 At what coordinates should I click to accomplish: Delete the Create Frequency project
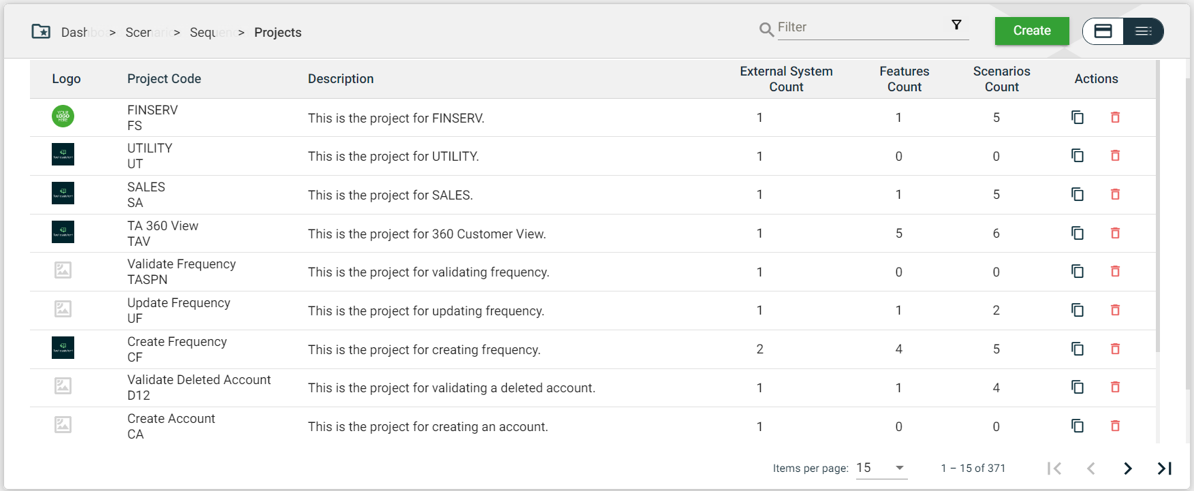click(x=1115, y=349)
